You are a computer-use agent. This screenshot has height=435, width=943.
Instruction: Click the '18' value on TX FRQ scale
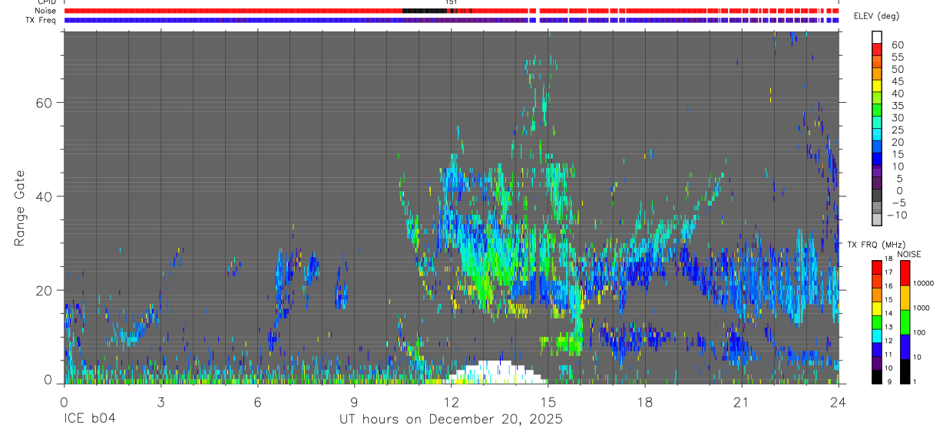889,259
